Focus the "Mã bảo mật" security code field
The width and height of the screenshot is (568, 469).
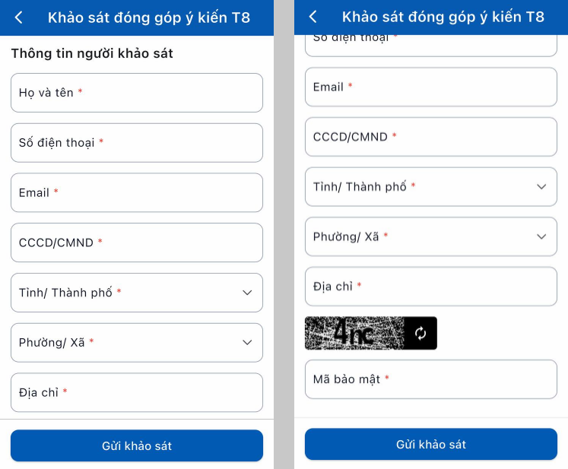point(430,379)
